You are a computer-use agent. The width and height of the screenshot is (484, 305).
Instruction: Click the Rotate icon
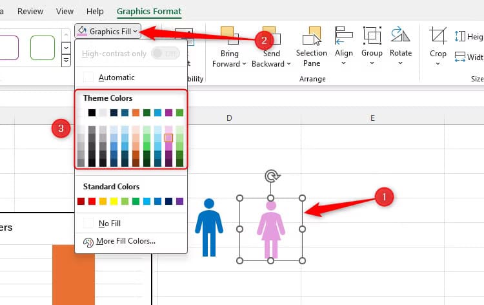[x=400, y=35]
